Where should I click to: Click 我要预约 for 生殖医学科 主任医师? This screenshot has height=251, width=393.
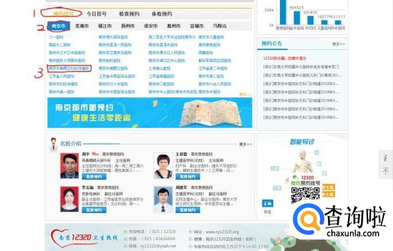click(x=188, y=177)
